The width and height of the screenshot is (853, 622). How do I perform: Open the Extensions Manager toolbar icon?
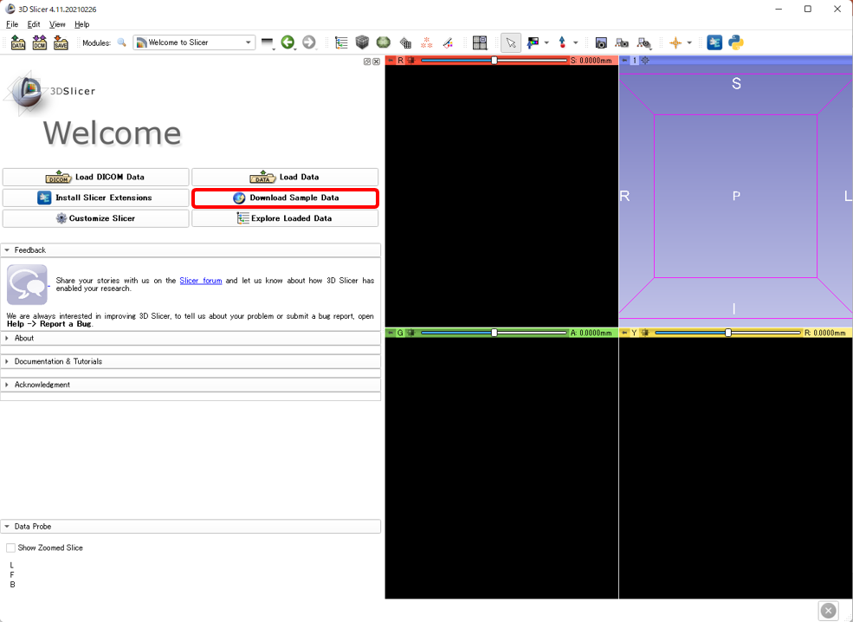pyautogui.click(x=714, y=42)
